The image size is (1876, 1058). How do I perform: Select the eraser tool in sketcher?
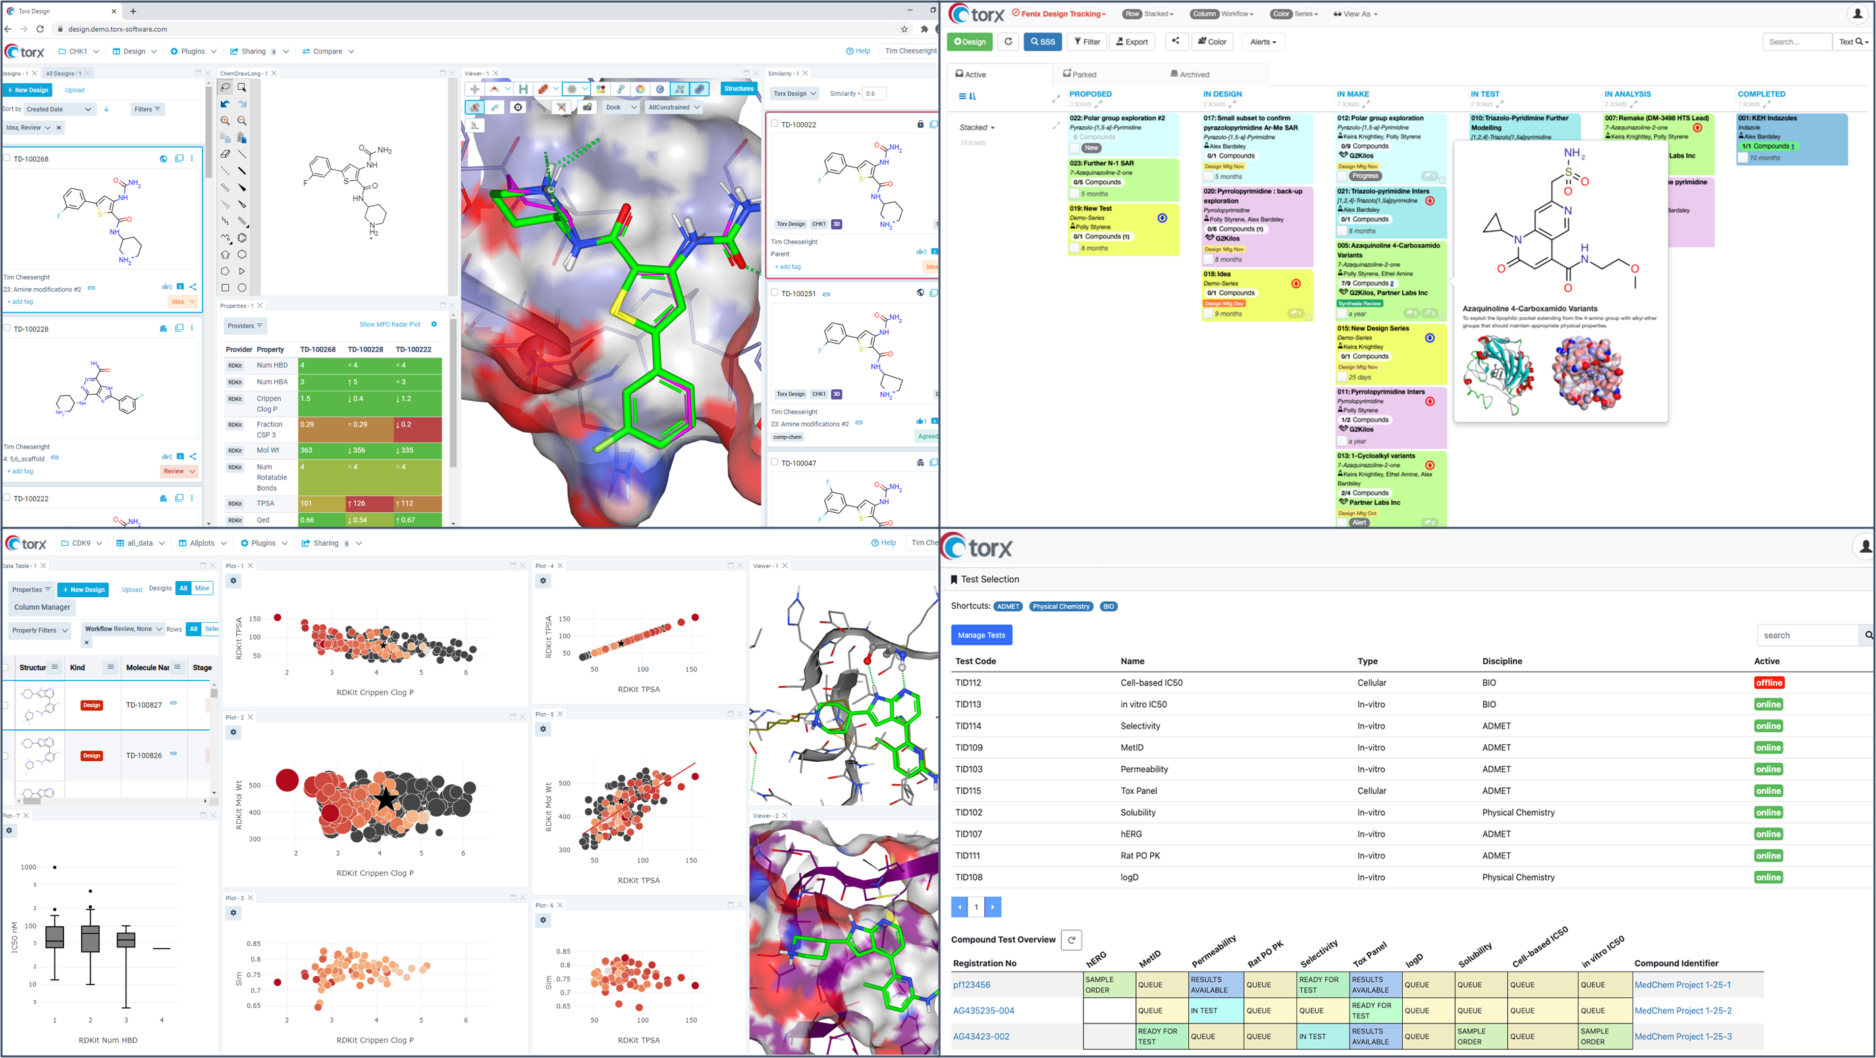225,155
